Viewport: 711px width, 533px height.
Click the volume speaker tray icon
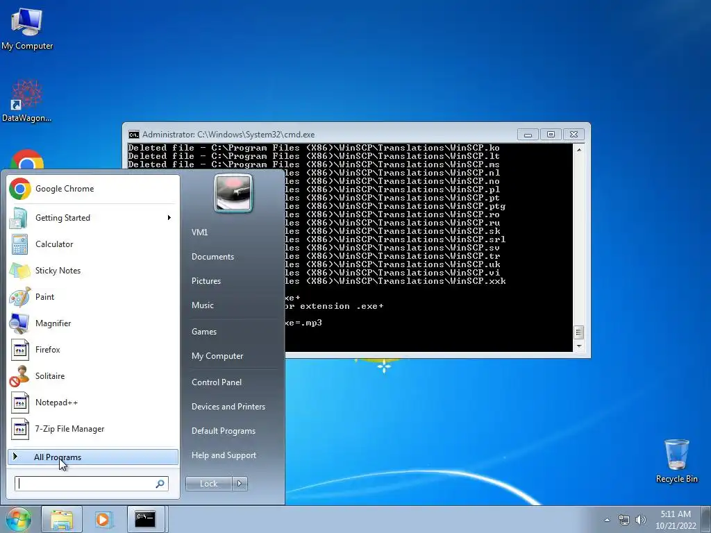click(x=640, y=520)
